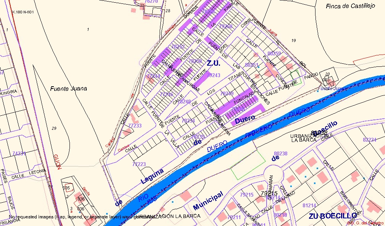385x226 pixels.
Task: Select the large italic Fuente Juana label
Action: pyautogui.click(x=69, y=89)
